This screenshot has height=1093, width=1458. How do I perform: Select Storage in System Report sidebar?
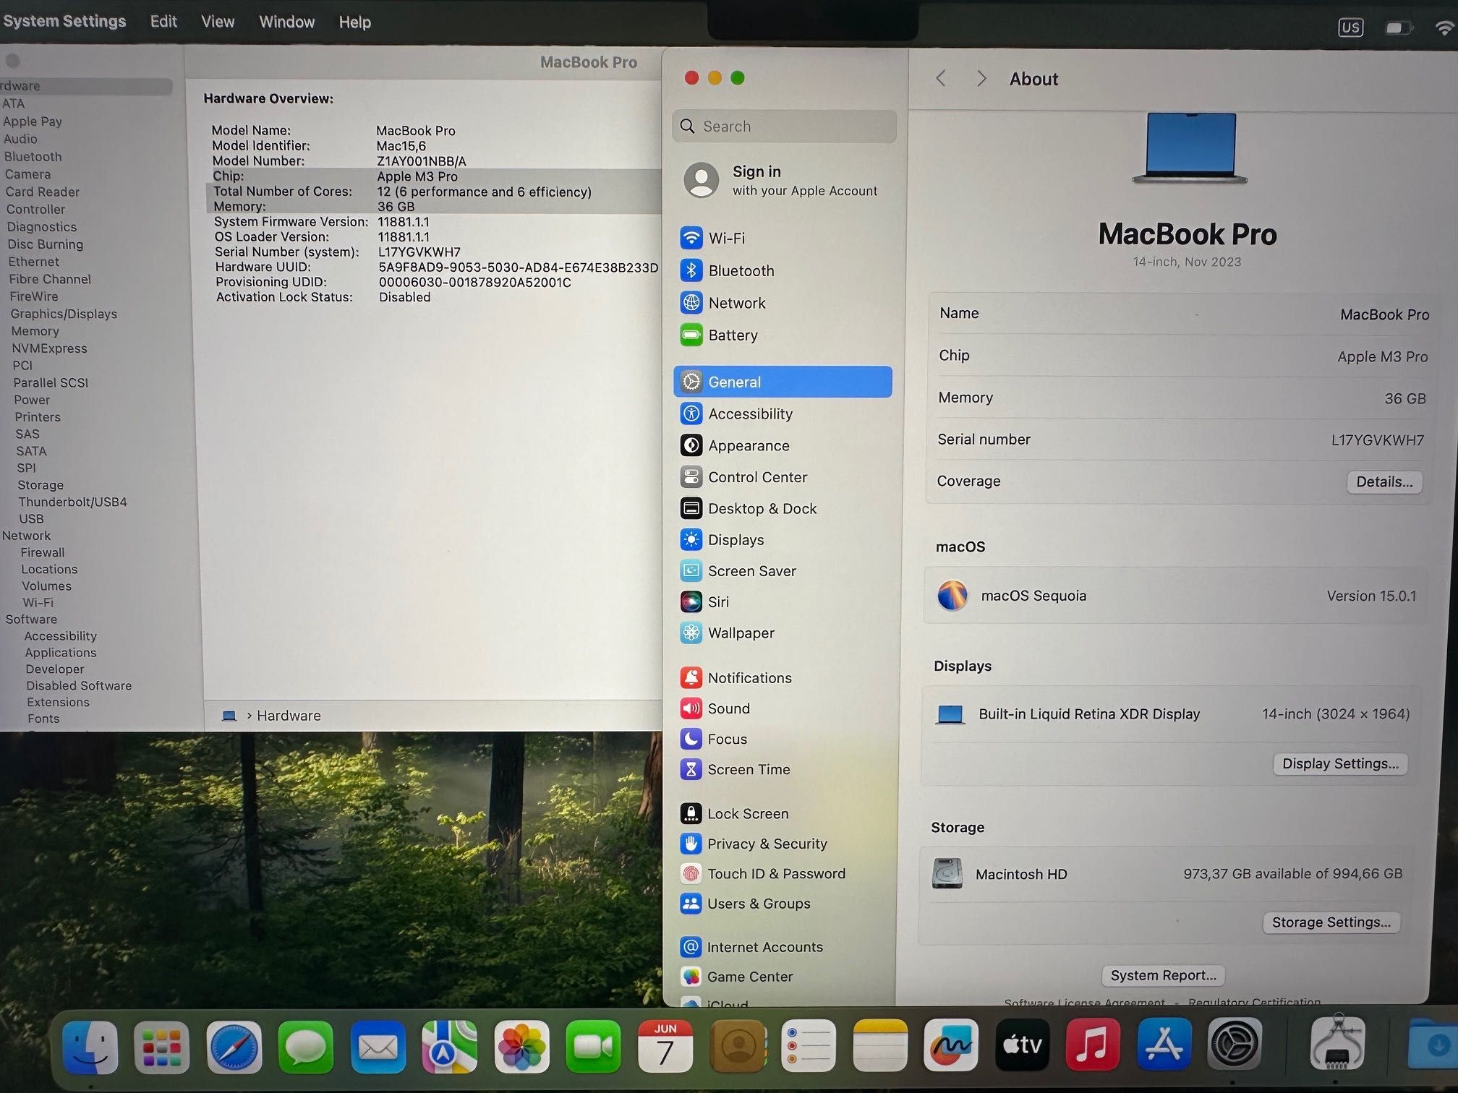40,485
